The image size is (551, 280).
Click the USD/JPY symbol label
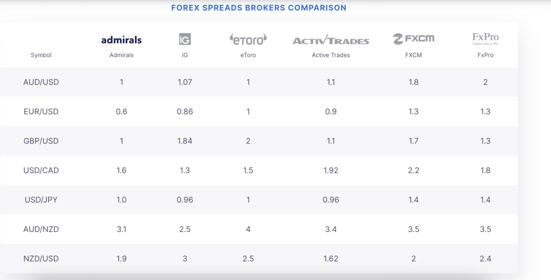pyautogui.click(x=41, y=200)
